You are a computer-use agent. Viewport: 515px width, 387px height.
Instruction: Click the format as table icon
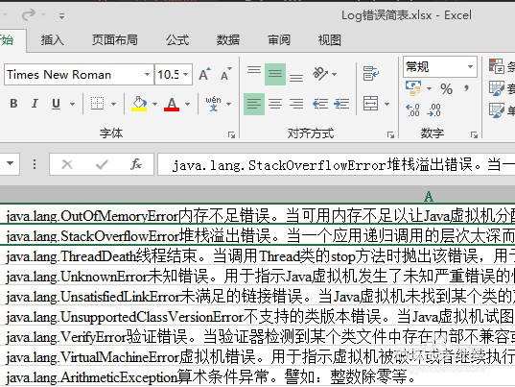click(x=496, y=88)
